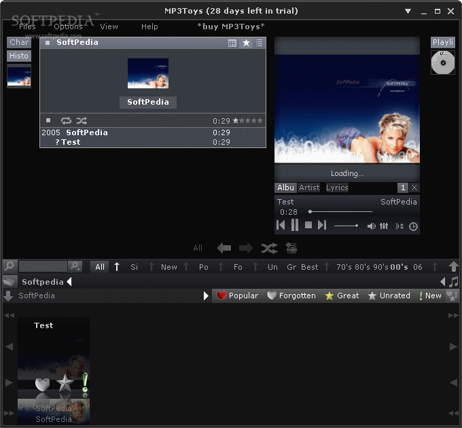Image resolution: width=462 pixels, height=428 pixels.
Task: Open the sleep timer clock icon
Action: (413, 226)
